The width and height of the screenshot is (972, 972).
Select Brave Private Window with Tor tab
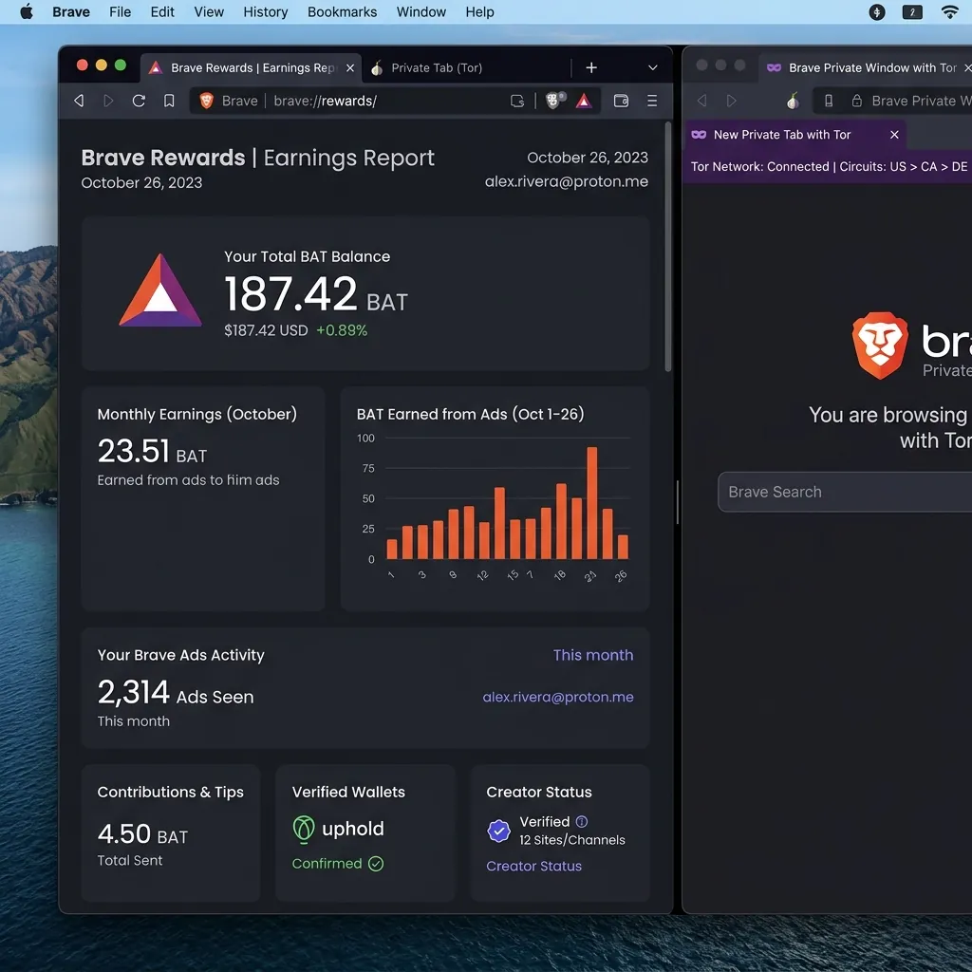(868, 67)
